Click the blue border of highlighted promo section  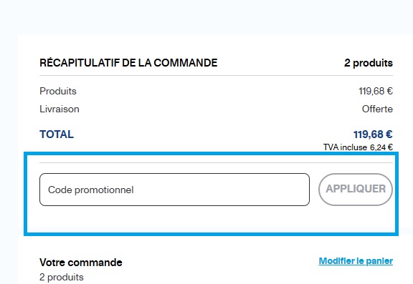coord(211,234)
